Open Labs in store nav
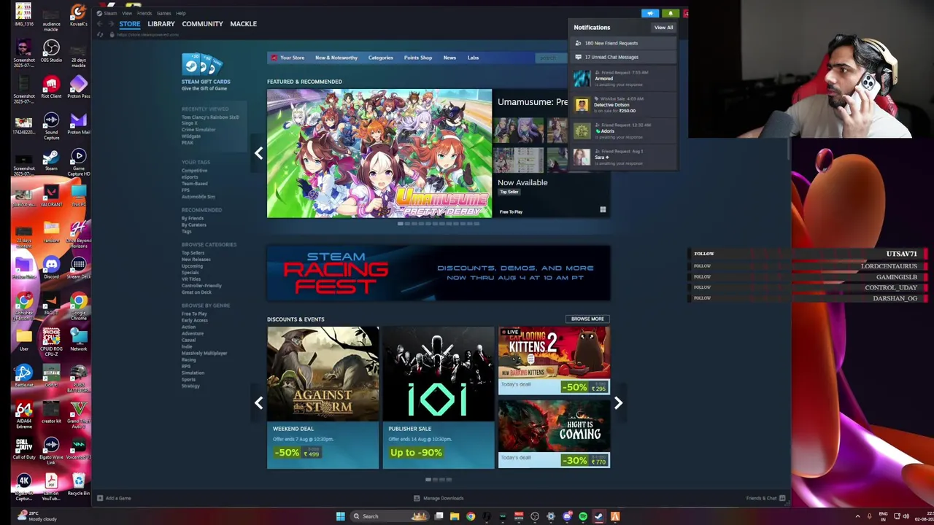934x525 pixels. click(473, 58)
